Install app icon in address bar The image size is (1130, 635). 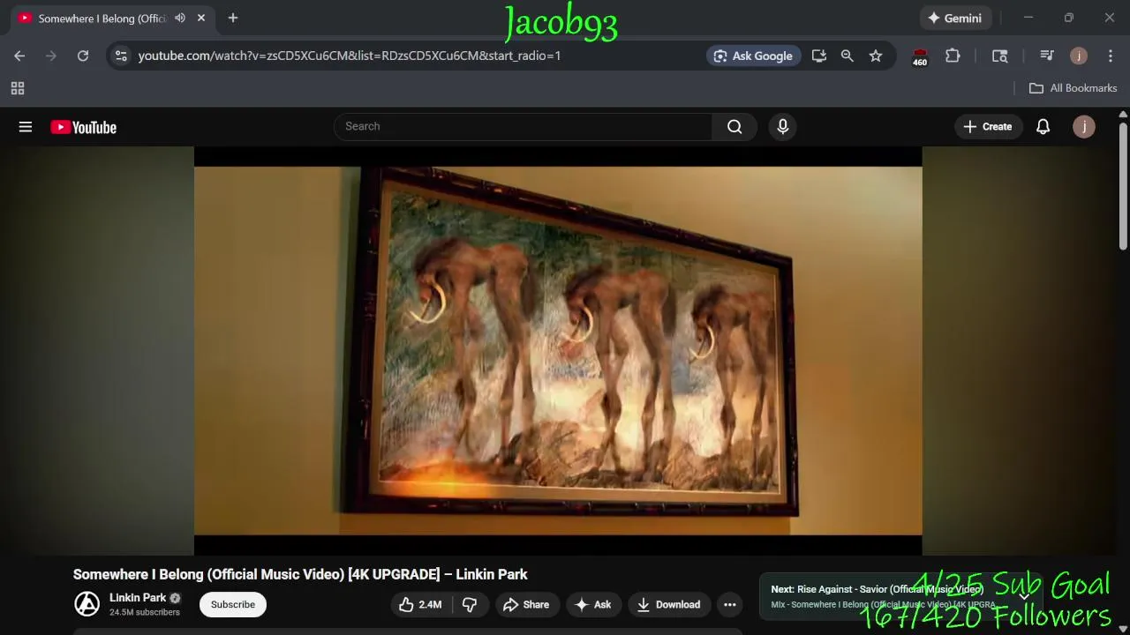pos(819,56)
